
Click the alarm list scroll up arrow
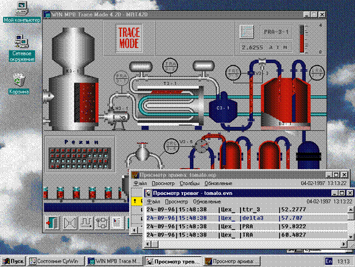[351, 209]
